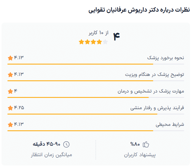Click the grey fifth star in overall rating

[105, 42]
